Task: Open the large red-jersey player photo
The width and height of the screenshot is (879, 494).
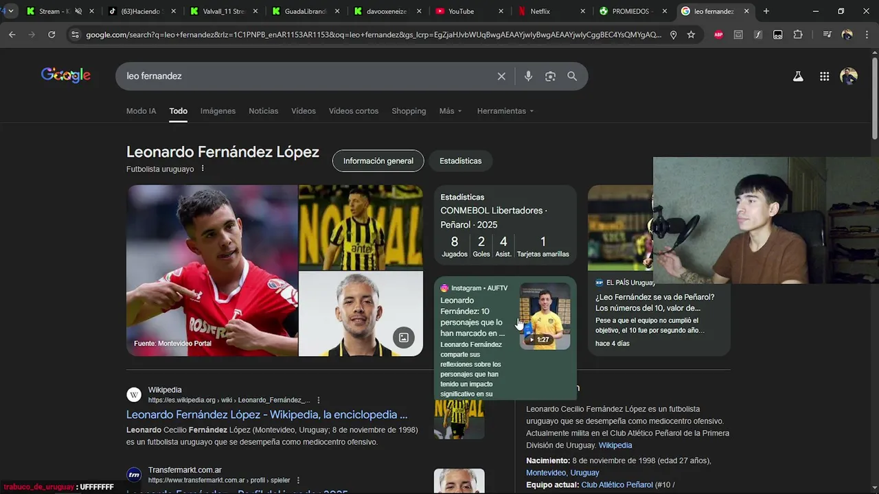Action: point(212,270)
